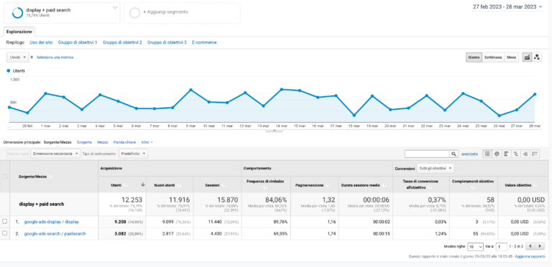Click the help icon next to Durata sessione media
This screenshot has height=267, width=552.
point(384,184)
